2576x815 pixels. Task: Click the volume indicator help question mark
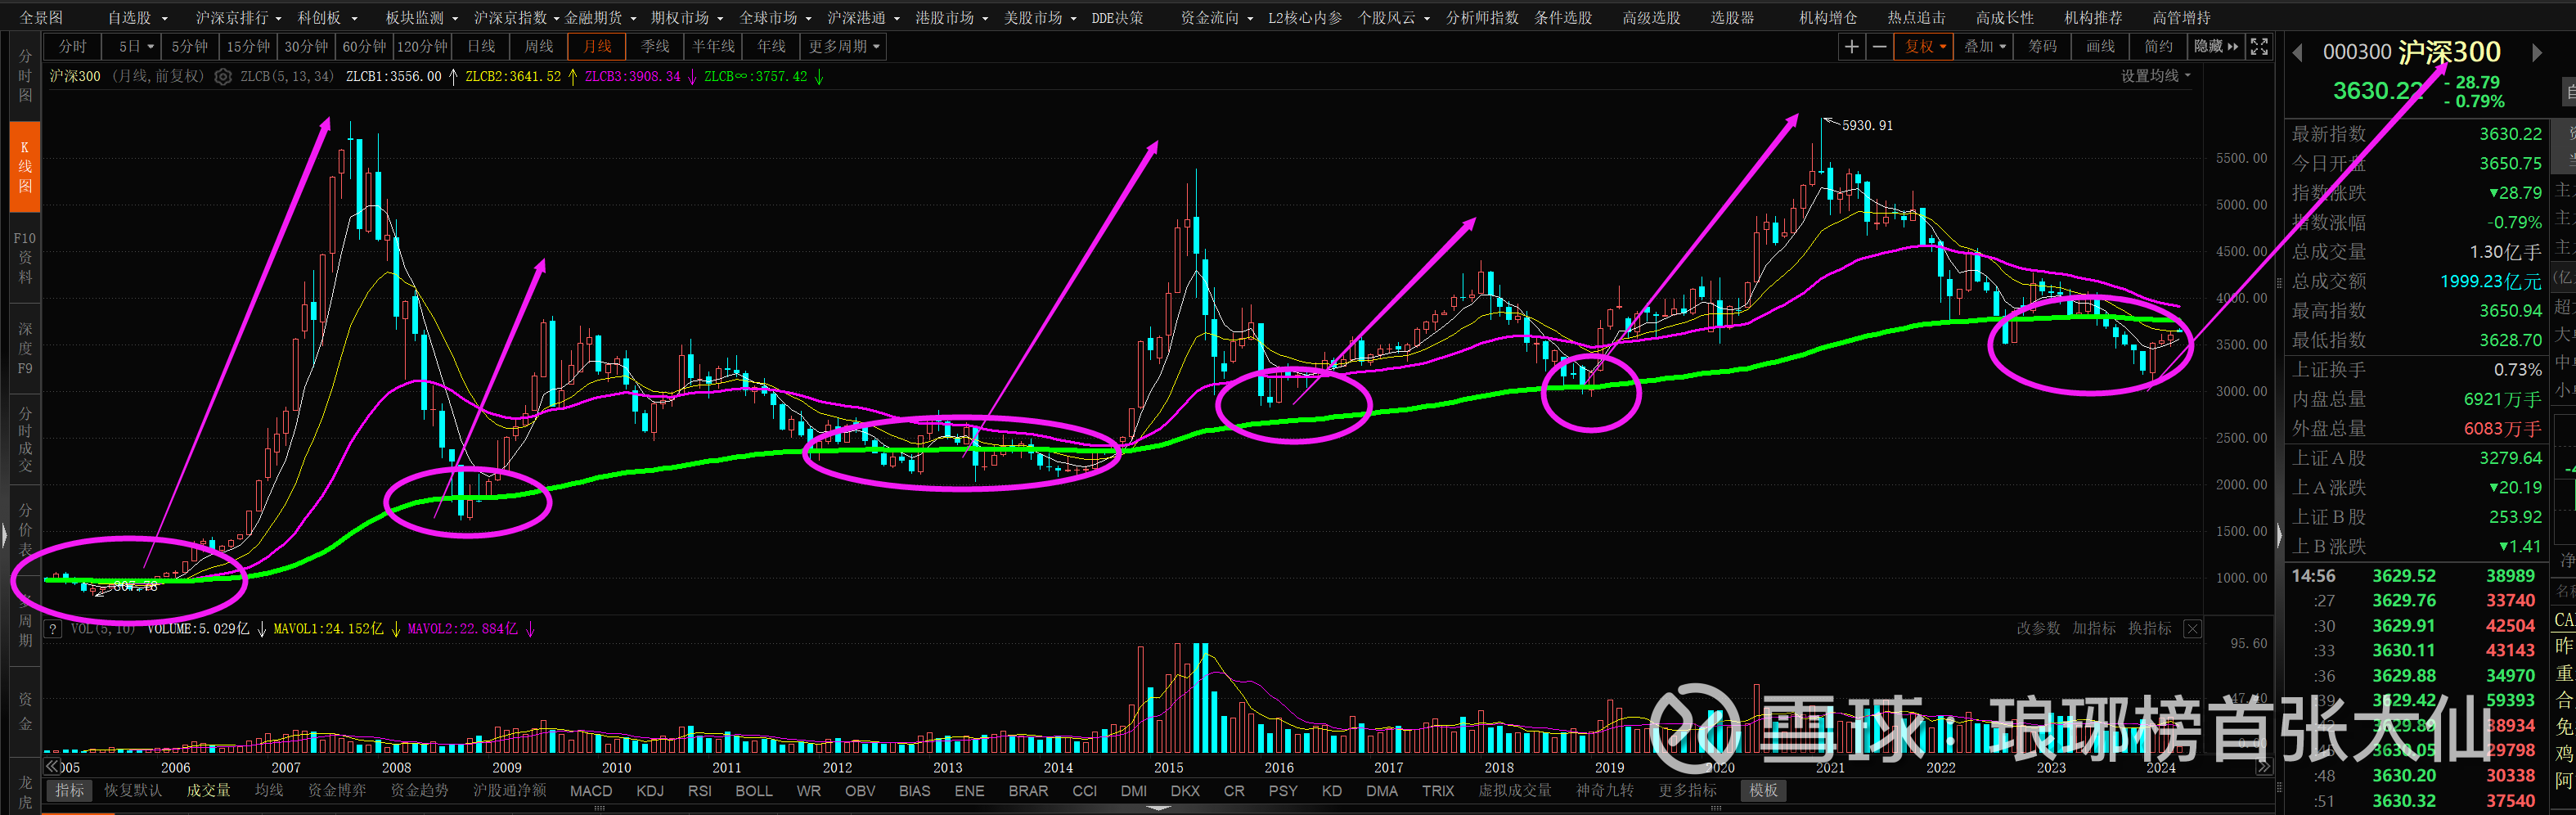(53, 629)
